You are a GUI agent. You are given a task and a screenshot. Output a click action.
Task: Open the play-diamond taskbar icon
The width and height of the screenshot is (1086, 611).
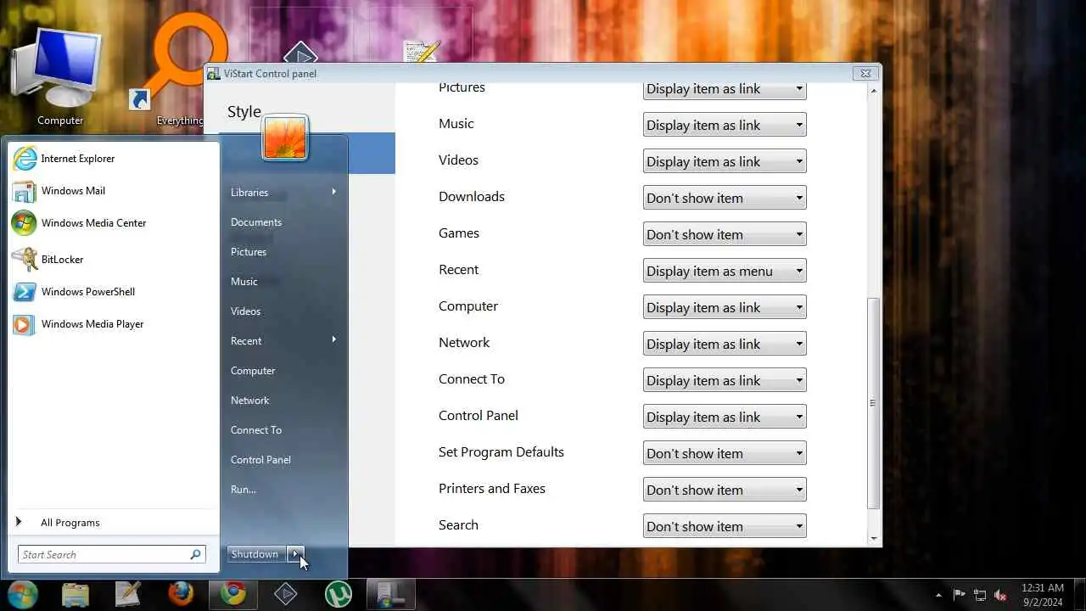click(x=285, y=594)
